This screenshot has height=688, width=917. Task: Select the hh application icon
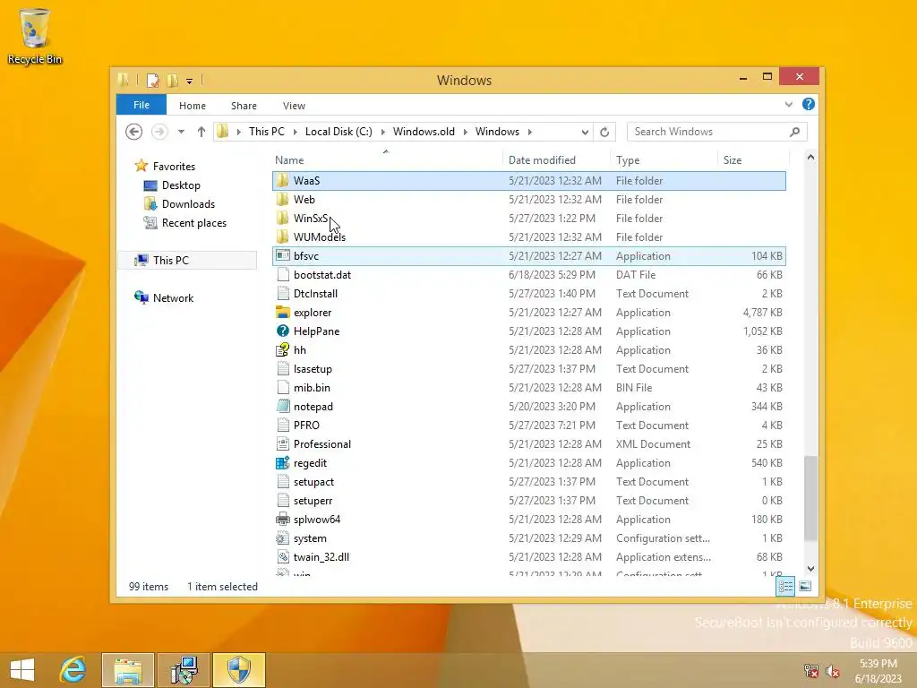(282, 350)
